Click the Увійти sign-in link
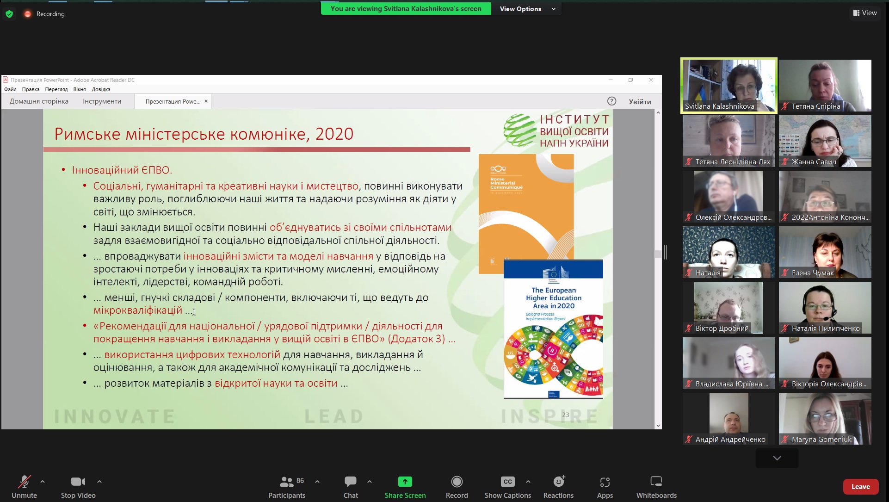The height and width of the screenshot is (502, 889). tap(640, 102)
